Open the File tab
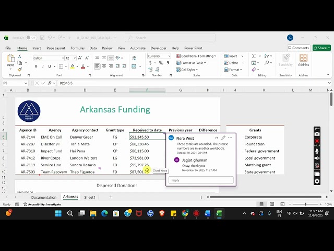334x251 pixels. 8,48
